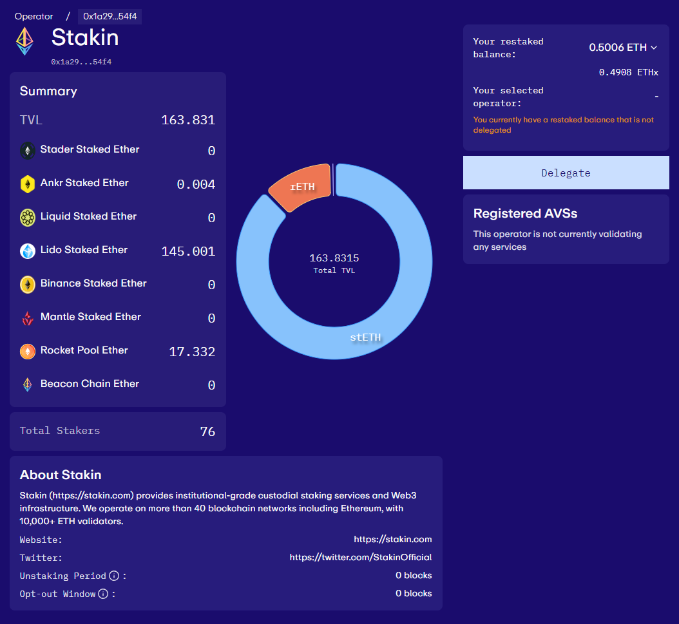Click the Operator breadcrumb link
The image size is (679, 624).
pos(33,16)
